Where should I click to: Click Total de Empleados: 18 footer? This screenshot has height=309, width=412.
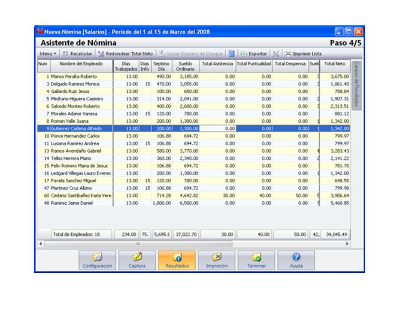[81, 234]
